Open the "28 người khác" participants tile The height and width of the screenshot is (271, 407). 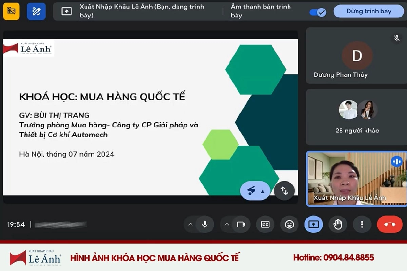pos(356,117)
